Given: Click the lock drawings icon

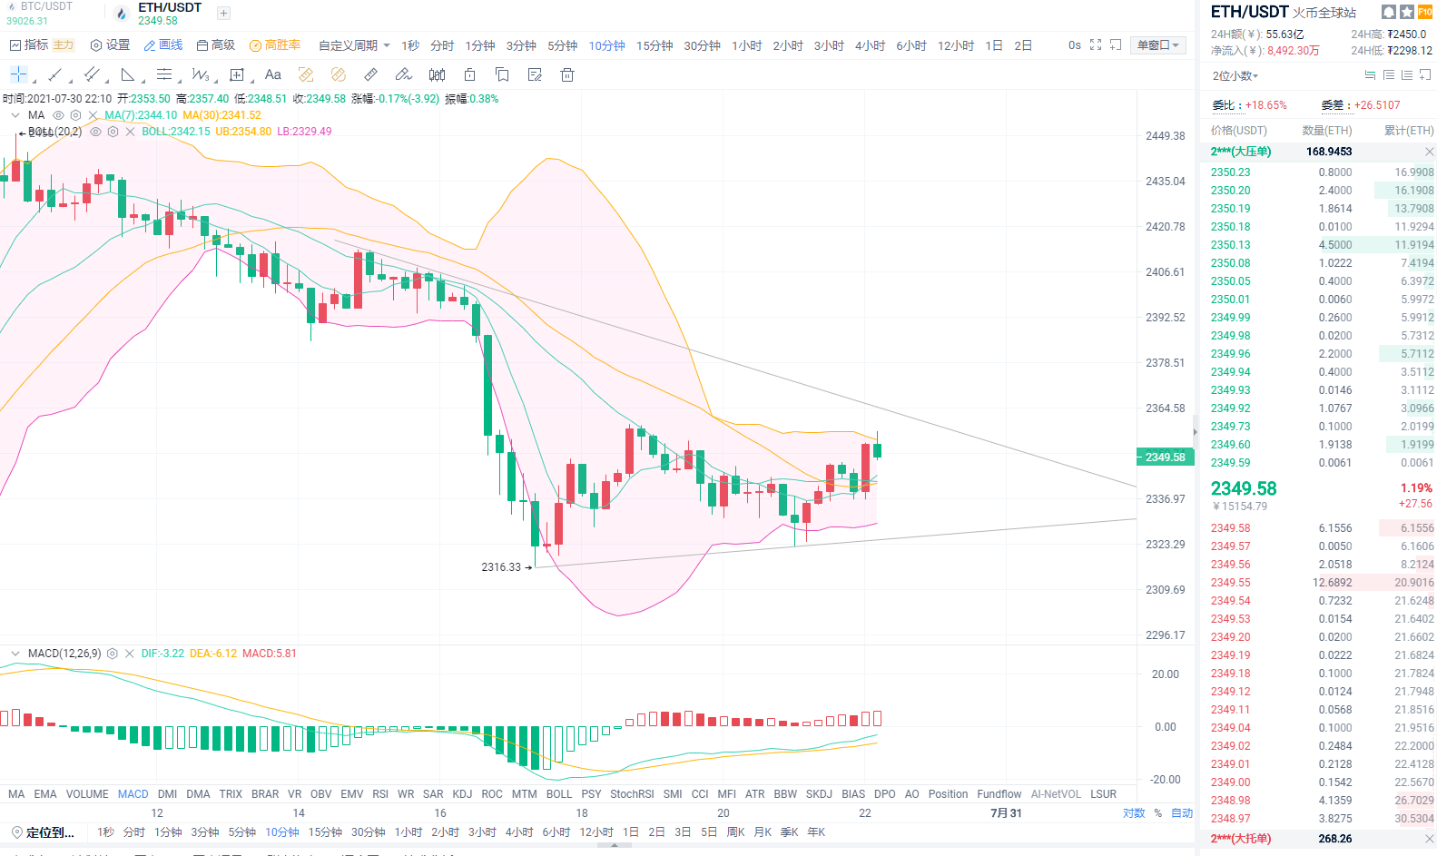Looking at the screenshot, I should point(469,74).
